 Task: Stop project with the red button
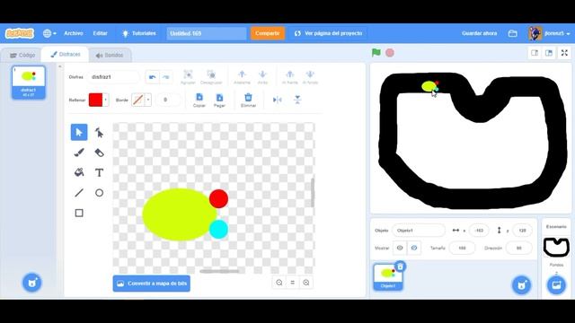point(390,53)
